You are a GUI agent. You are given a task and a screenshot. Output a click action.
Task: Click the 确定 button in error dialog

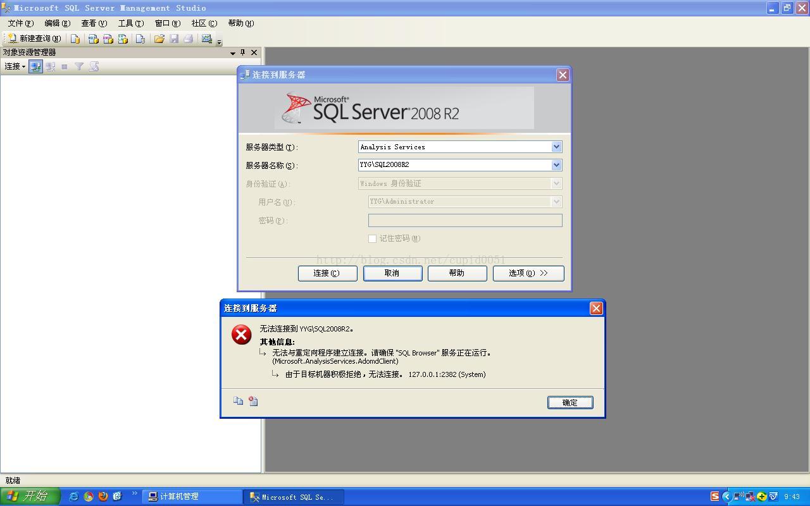click(570, 402)
